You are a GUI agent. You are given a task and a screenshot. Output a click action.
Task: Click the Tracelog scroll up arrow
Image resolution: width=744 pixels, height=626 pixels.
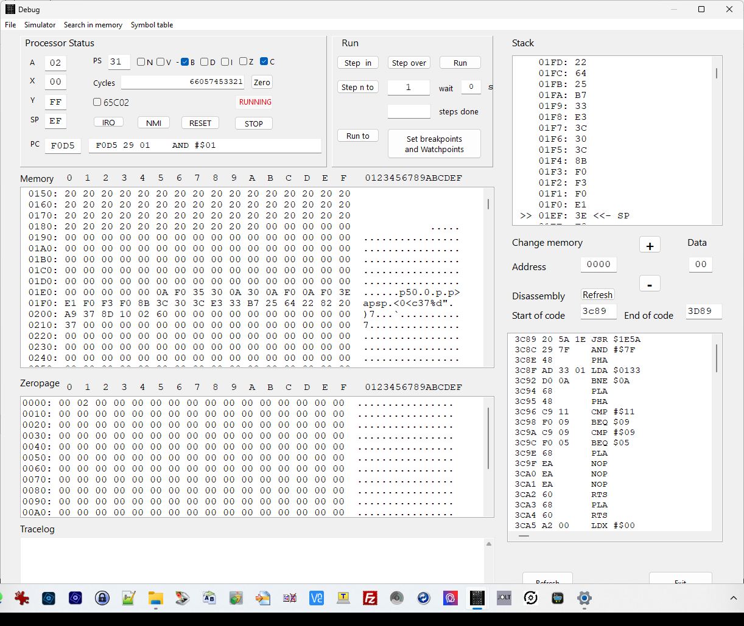click(488, 544)
